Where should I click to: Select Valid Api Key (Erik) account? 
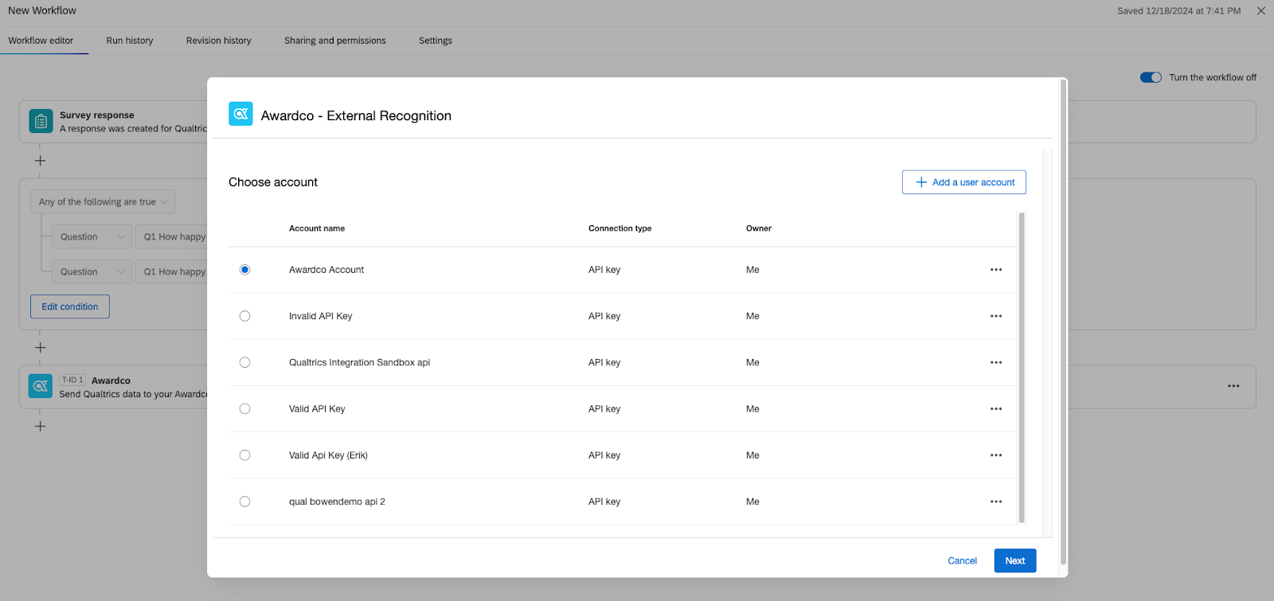point(244,455)
